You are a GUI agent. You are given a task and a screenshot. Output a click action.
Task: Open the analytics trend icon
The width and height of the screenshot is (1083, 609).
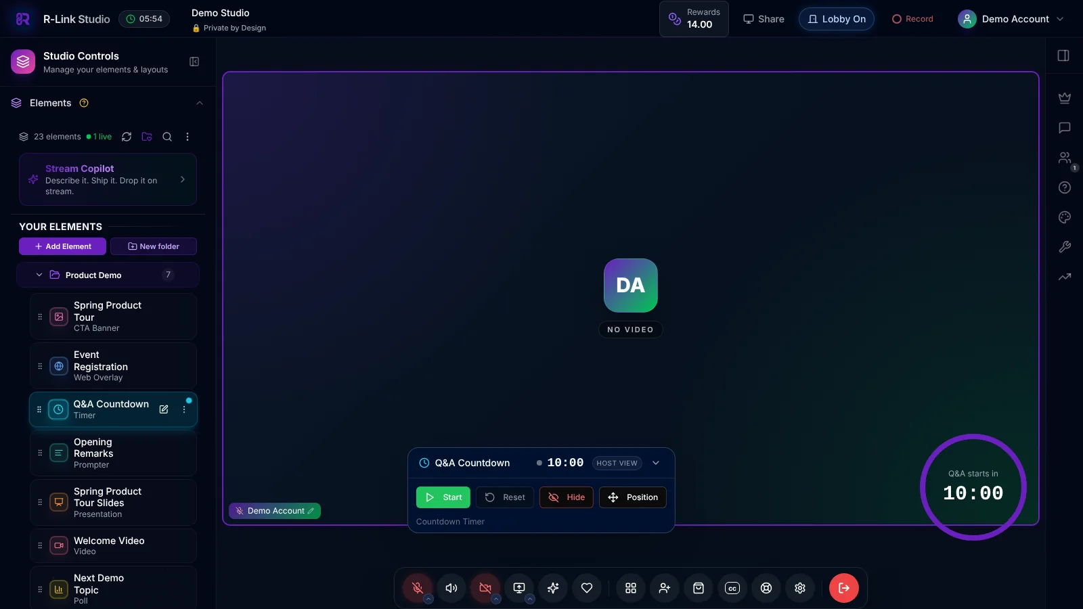tap(1065, 277)
